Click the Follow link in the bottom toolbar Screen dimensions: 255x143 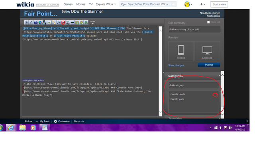(28, 122)
